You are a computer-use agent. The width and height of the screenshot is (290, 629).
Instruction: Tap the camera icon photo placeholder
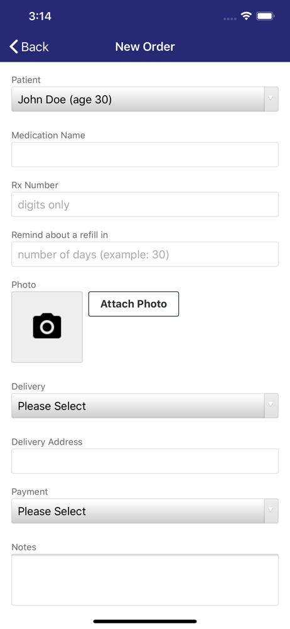click(47, 327)
